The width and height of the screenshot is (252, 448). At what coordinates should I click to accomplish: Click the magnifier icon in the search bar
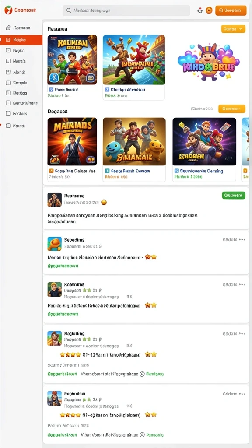pos(69,10)
